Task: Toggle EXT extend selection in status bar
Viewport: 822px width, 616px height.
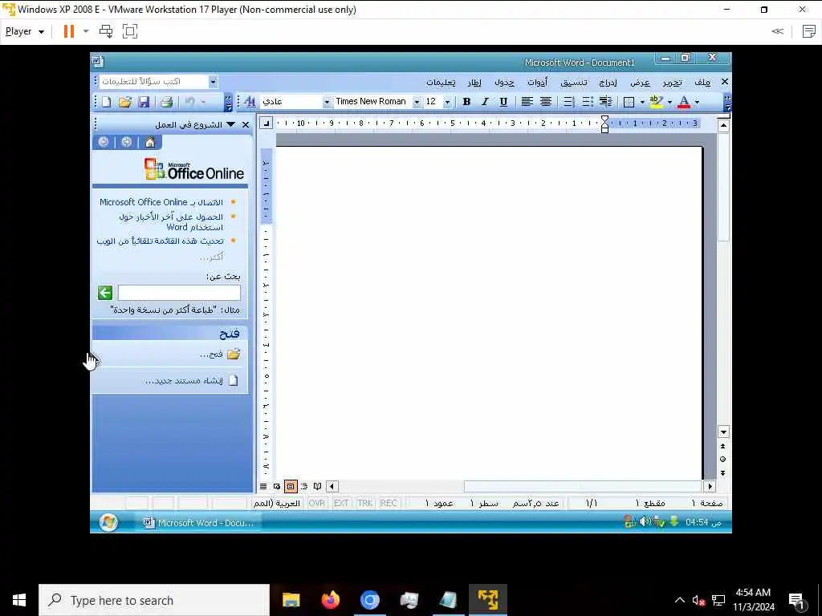Action: 341,504
